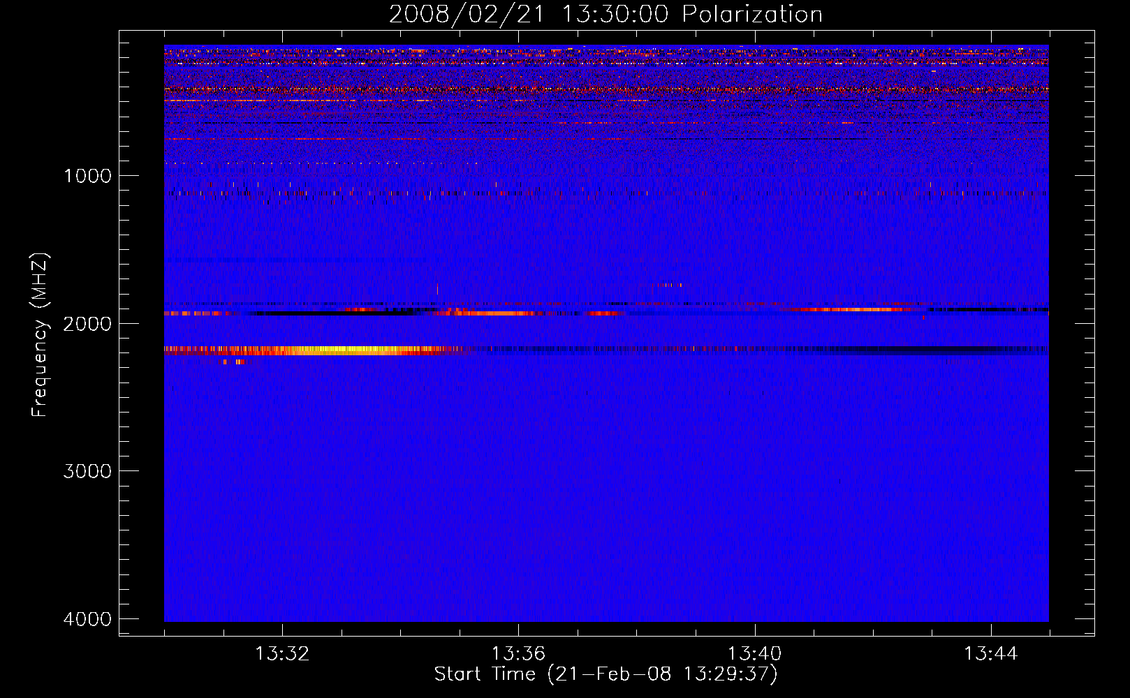The image size is (1130, 698).
Task: Select the 'Frequency (MHZ)' axis label
Action: point(40,335)
